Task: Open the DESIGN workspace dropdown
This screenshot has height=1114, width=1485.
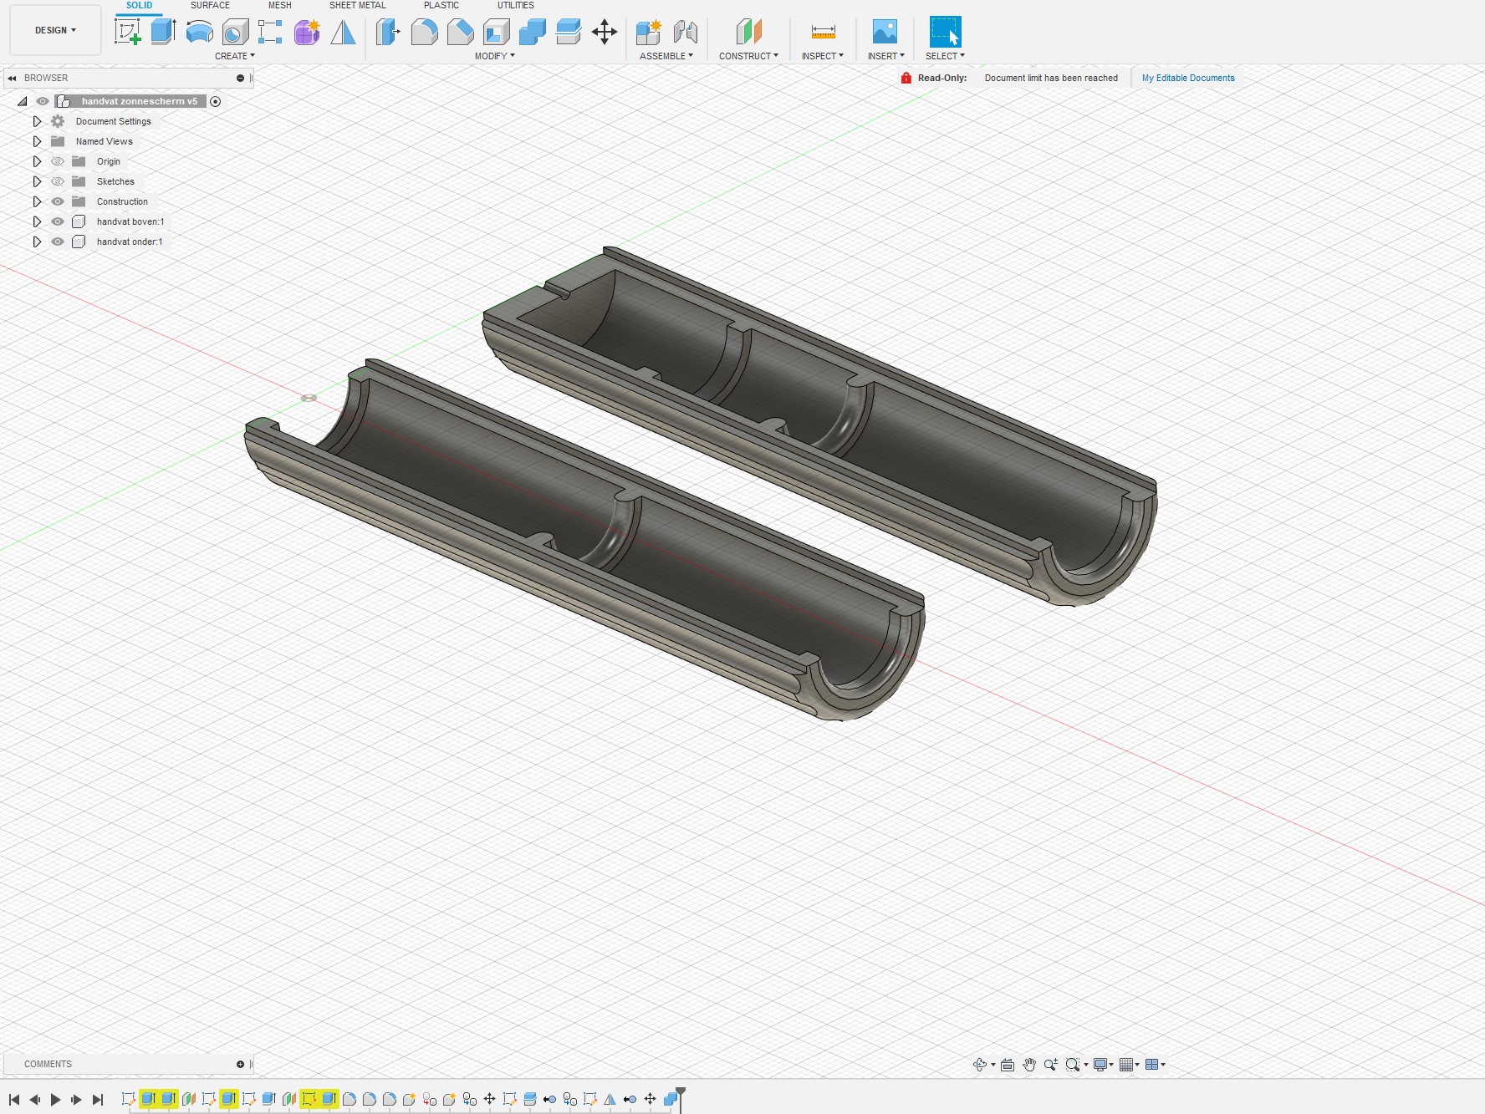Action: (x=55, y=30)
